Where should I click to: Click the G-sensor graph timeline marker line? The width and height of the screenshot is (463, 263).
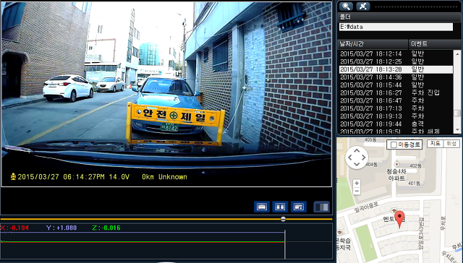click(285, 245)
